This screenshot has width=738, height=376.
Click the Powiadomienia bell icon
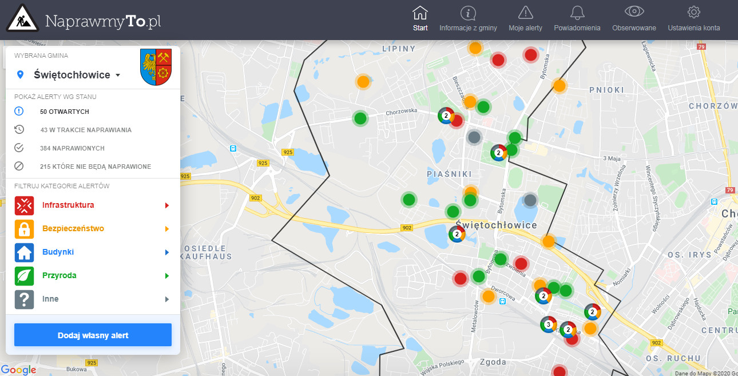tap(577, 13)
